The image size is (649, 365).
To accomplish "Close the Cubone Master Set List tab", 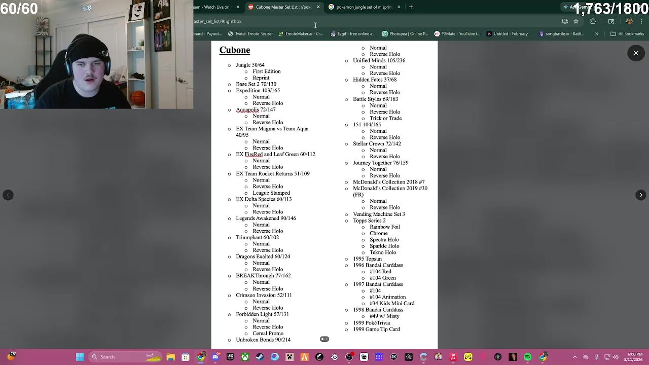I will coord(318,7).
